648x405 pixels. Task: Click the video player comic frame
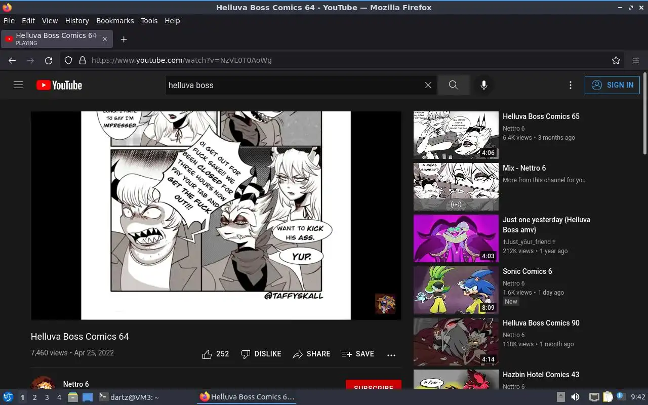coord(216,216)
